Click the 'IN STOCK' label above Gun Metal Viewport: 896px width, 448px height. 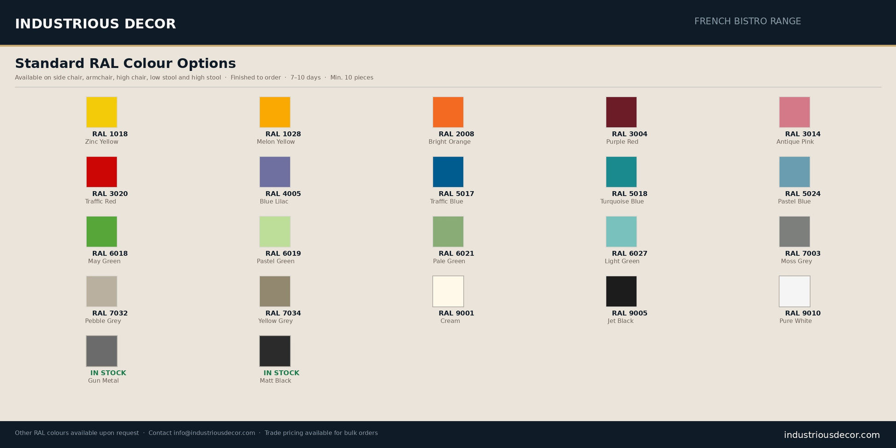108,373
